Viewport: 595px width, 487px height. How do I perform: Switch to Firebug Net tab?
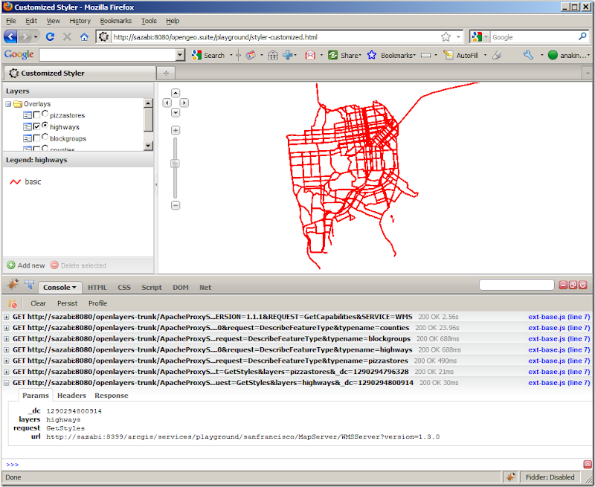[205, 288]
